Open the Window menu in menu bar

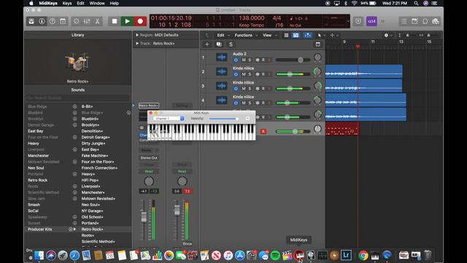click(97, 3)
